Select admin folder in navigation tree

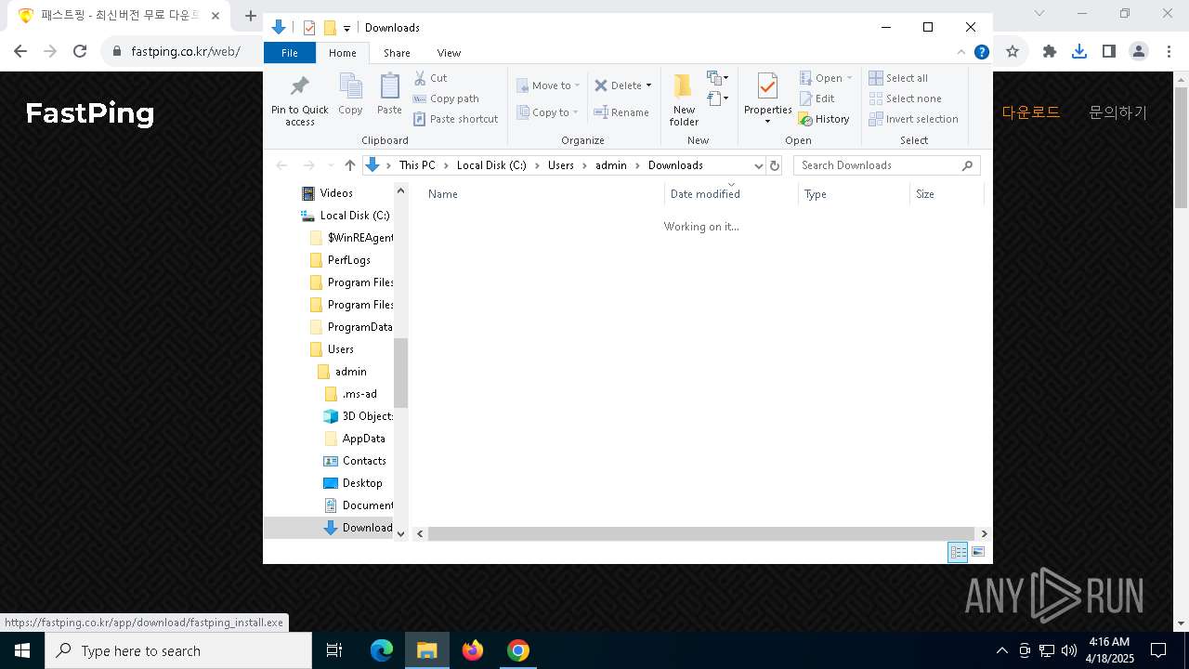tap(351, 372)
